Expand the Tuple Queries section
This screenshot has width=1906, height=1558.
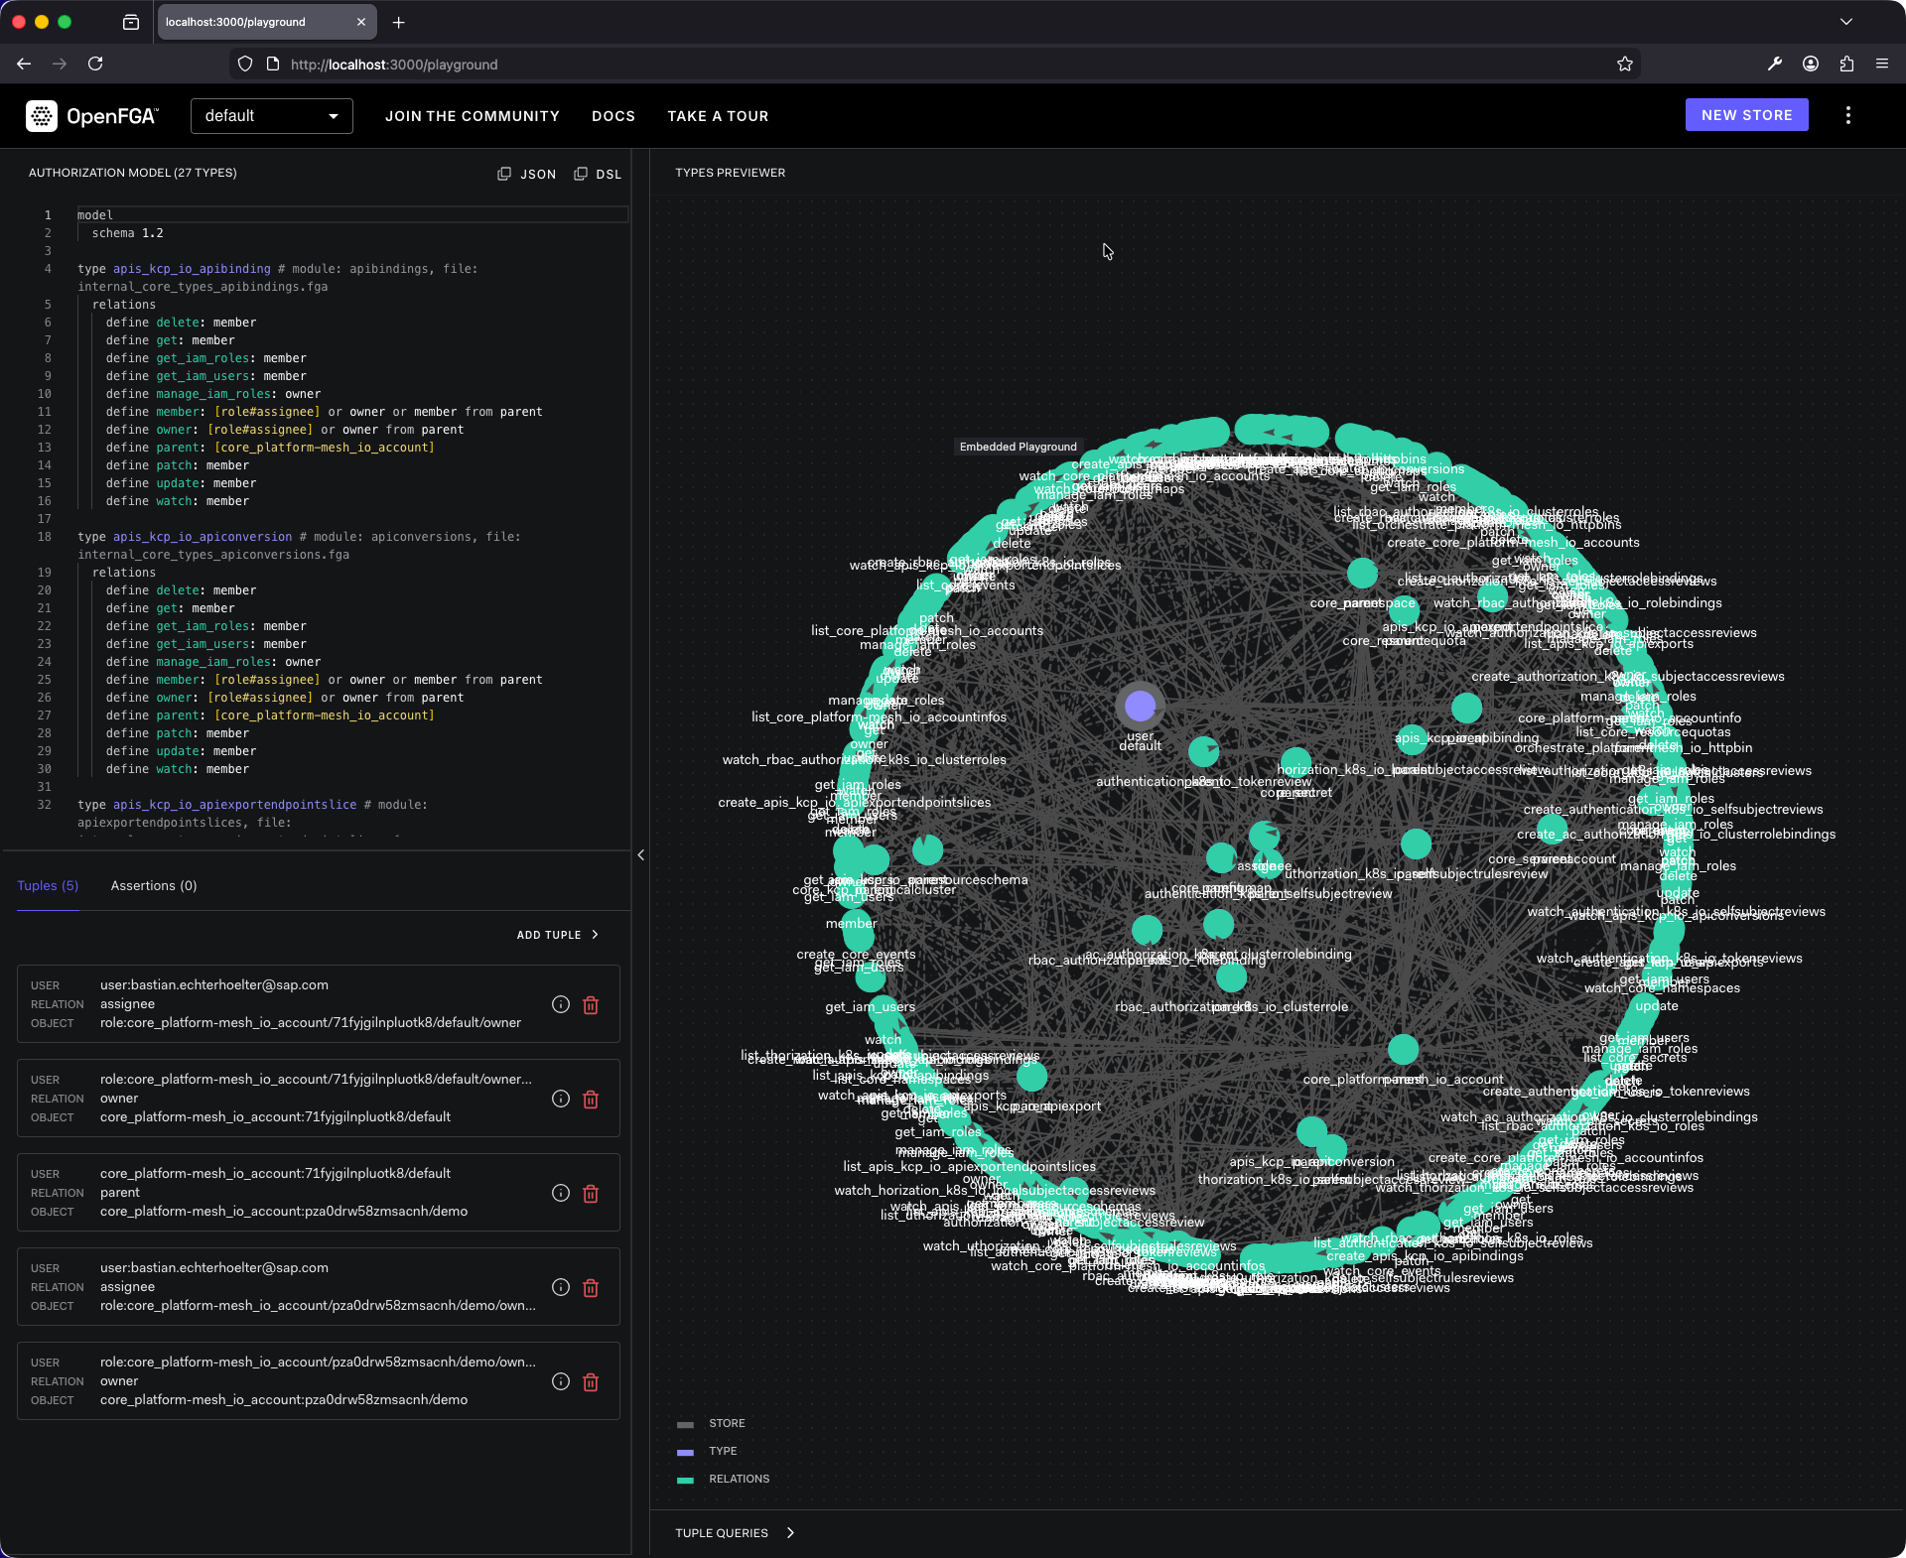coord(736,1533)
